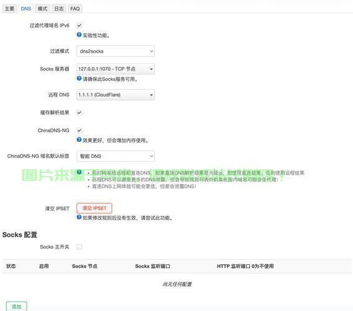The width and height of the screenshot is (353, 311).
Task: Enable the Socks 主开关 checkbox
Action: tap(80, 247)
